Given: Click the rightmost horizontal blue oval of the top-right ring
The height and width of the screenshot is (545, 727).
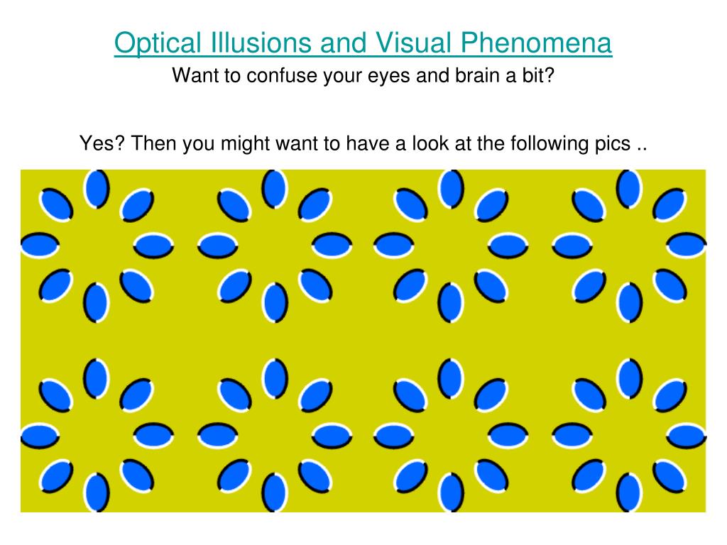Looking at the screenshot, I should tap(687, 245).
